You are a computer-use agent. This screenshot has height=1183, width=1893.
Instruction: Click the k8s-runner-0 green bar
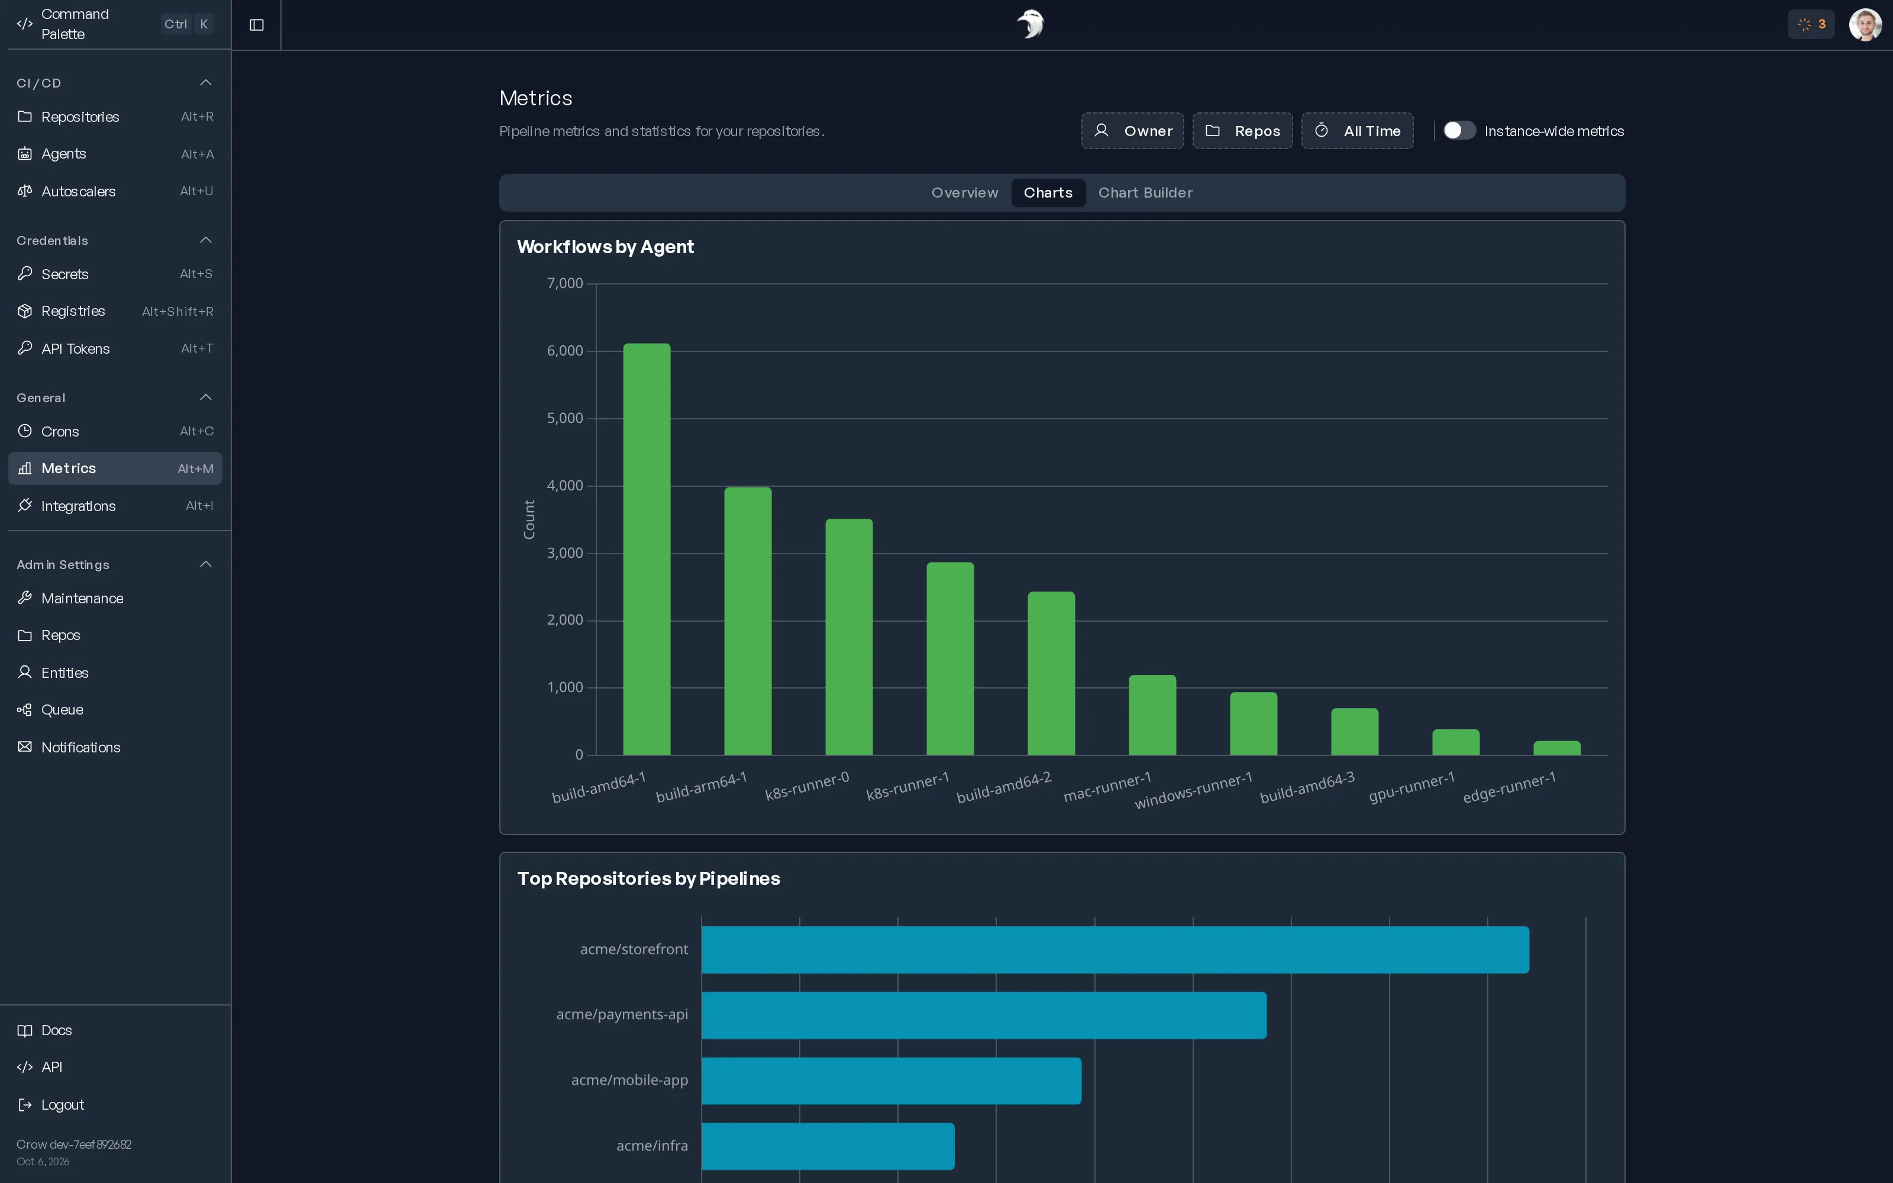pos(849,637)
